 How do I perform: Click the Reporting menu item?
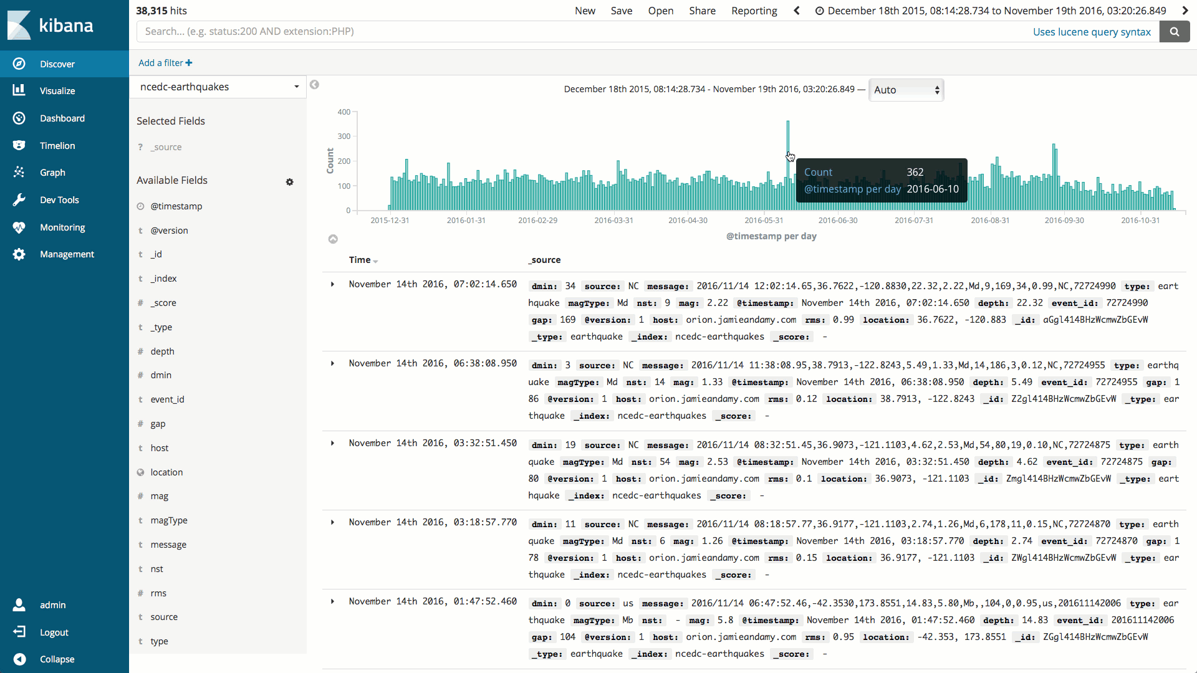click(753, 11)
